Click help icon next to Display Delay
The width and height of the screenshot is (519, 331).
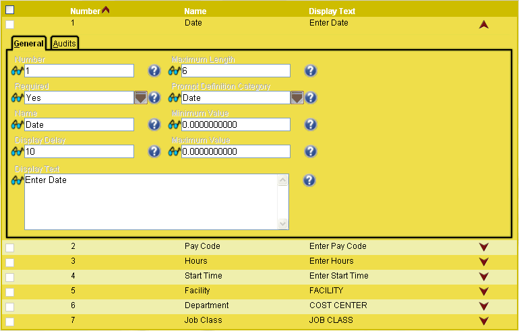click(x=154, y=151)
